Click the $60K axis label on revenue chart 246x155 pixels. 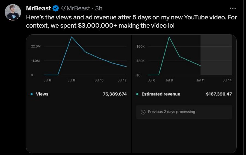[141, 46]
